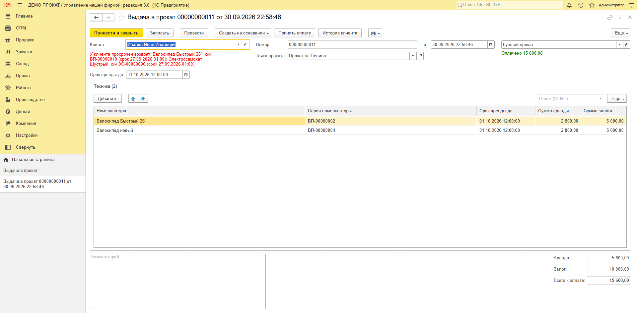This screenshot has width=637, height=313.
Task: Navigate back with left arrow
Action: tap(96, 17)
